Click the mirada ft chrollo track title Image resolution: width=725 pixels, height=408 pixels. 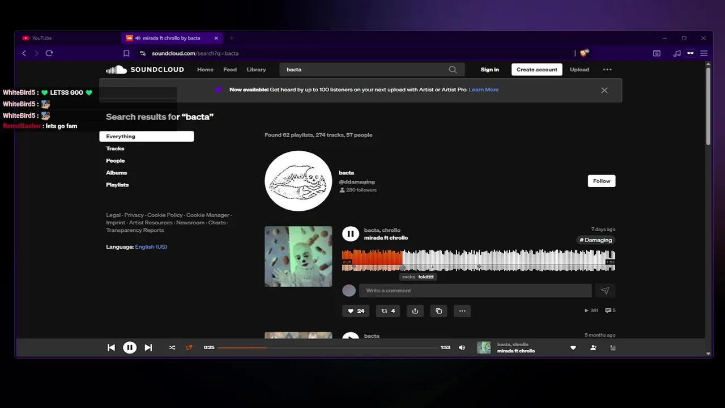[386, 238]
